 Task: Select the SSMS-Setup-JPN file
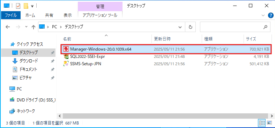point(86,64)
